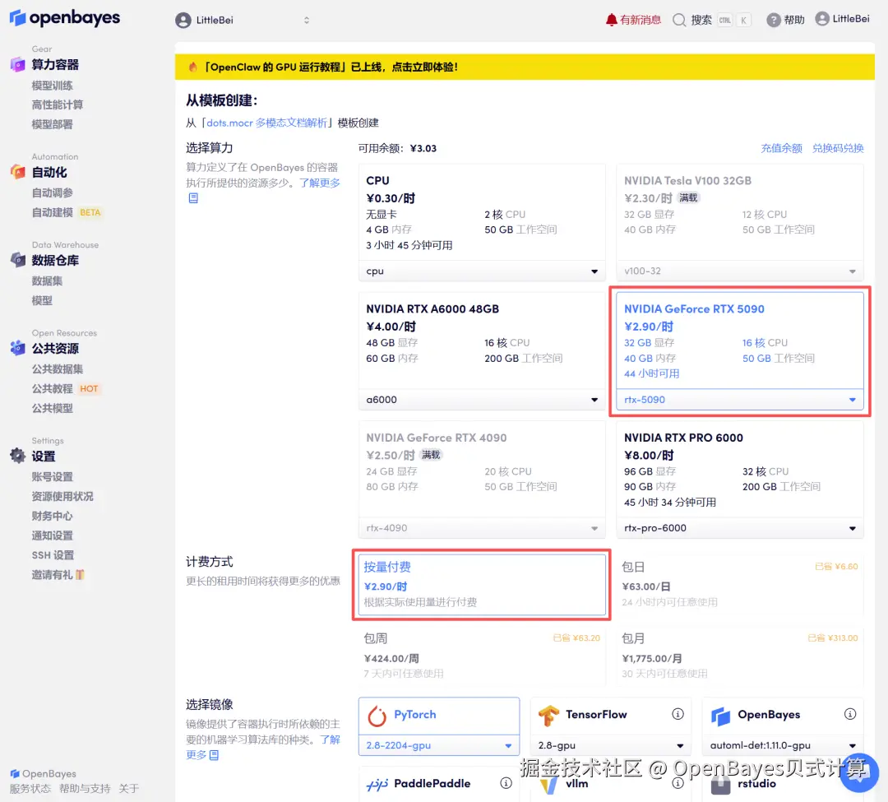Open the rtx-4090 dropdown

coord(482,528)
